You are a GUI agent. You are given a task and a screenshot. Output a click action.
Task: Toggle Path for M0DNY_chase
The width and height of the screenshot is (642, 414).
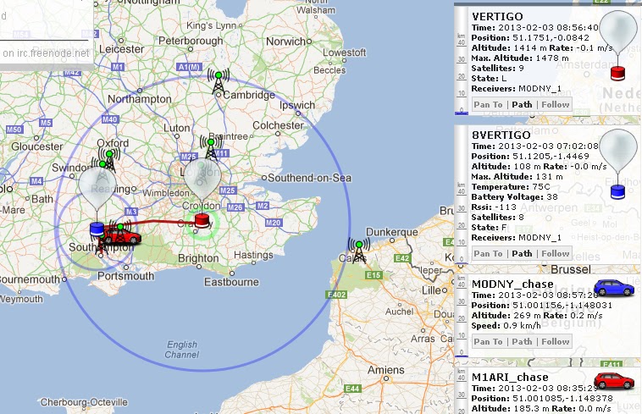pos(522,341)
